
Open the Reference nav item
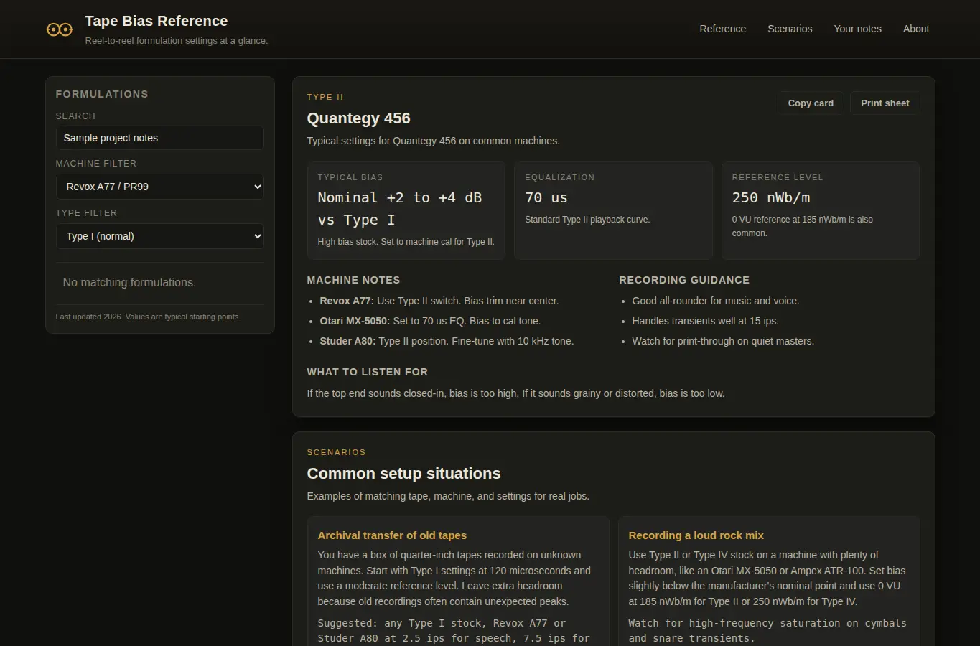pos(722,29)
